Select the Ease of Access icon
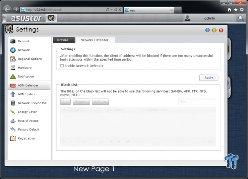The width and height of the screenshot is (248, 179). click(x=13, y=121)
